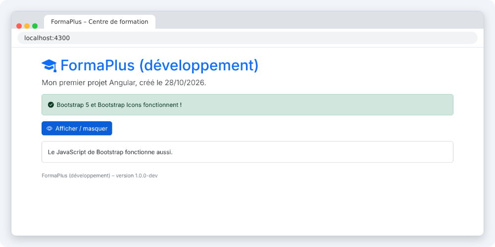Click the footer 'version 1.0.0-dev' text
Image resolution: width=495 pixels, height=247 pixels.
click(x=137, y=176)
